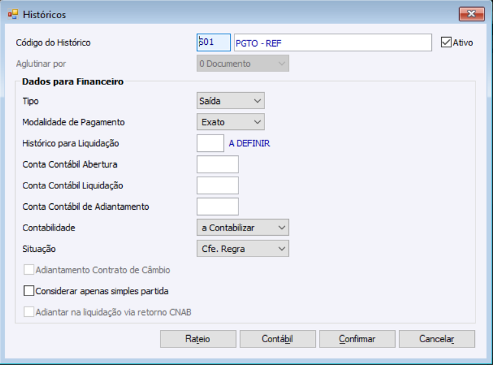Click the A DEFINIR text
This screenshot has height=365, width=493.
(x=249, y=144)
